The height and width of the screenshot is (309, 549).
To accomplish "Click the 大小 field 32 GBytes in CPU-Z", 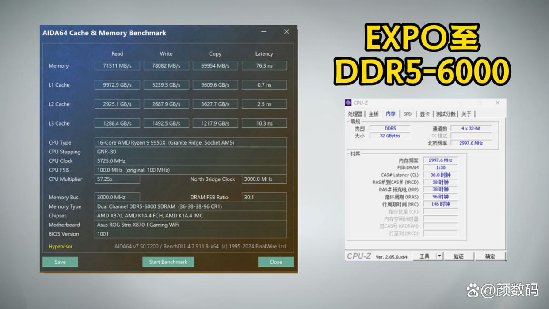I will pyautogui.click(x=390, y=136).
